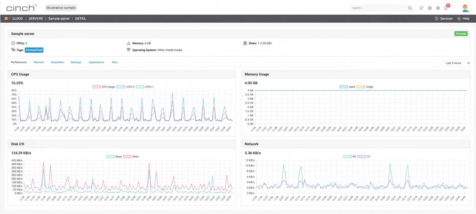The height and width of the screenshot is (214, 476).
Task: Open the Last 2 Hours time range dropdown
Action: click(456, 63)
